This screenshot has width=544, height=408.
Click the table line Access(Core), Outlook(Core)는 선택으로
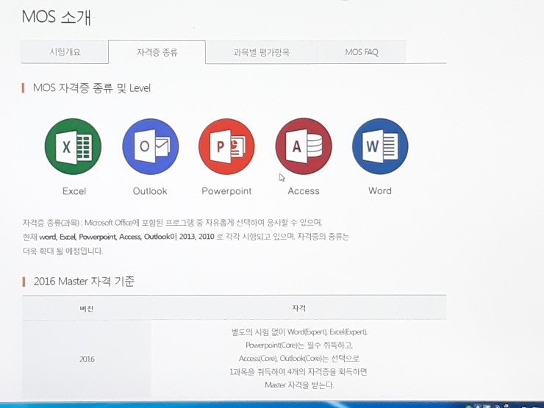(x=298, y=359)
